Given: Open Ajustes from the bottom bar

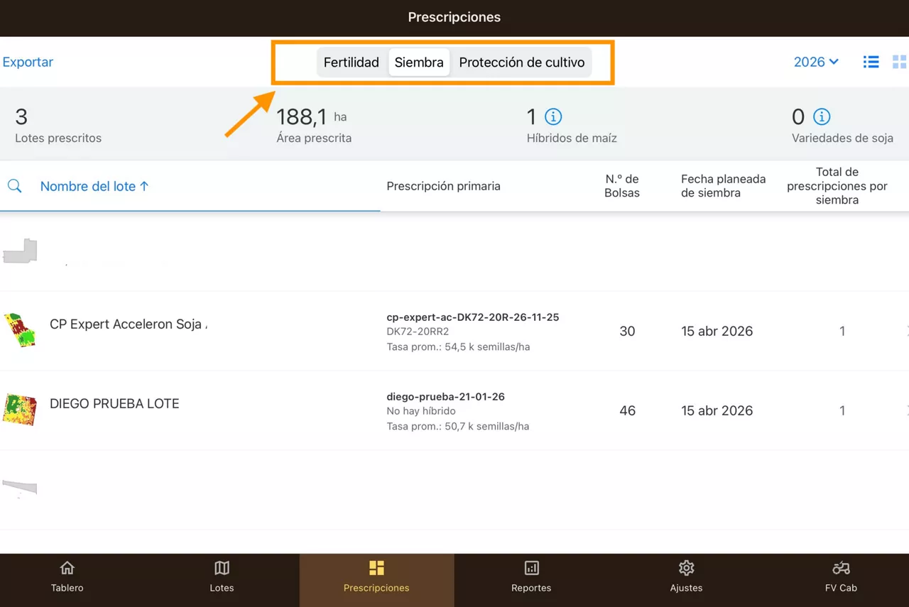Looking at the screenshot, I should (x=686, y=576).
